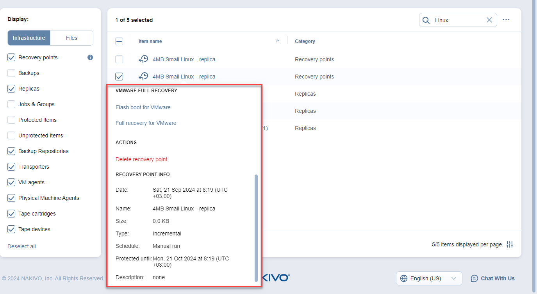This screenshot has width=537, height=294.
Task: Choose Flash boot for VMware
Action: click(143, 107)
